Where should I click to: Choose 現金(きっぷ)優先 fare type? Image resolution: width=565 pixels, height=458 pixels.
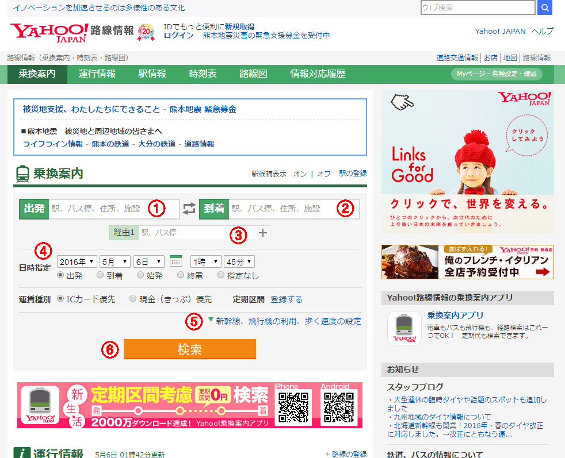point(133,299)
